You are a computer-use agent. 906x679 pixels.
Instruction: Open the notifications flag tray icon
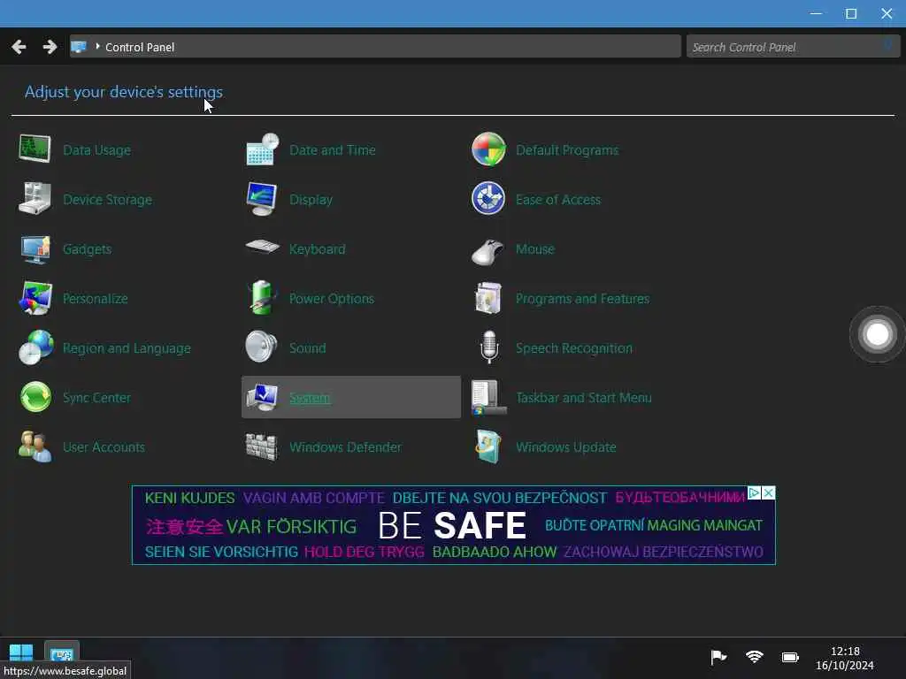tap(718, 657)
